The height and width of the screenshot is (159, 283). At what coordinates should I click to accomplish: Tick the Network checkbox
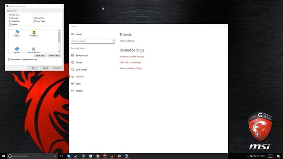[x=10, y=24]
